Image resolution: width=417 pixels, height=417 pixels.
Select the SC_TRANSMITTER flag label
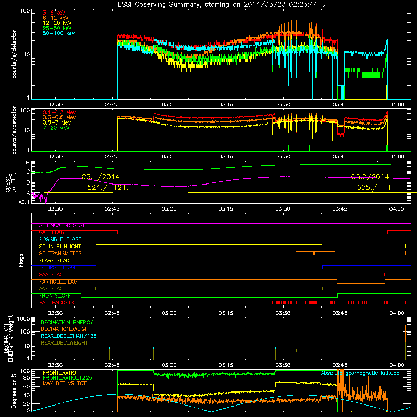tap(60, 253)
